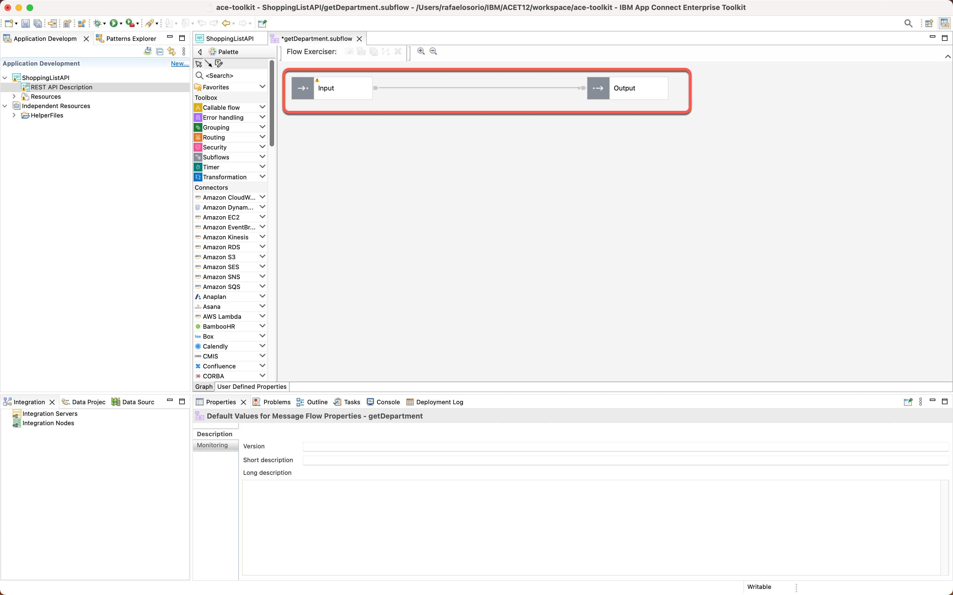Run the flow using the green play icon
953x595 pixels.
pos(114,23)
